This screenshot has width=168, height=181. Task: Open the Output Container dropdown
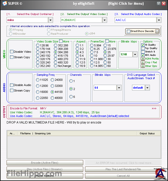[x=50, y=20]
